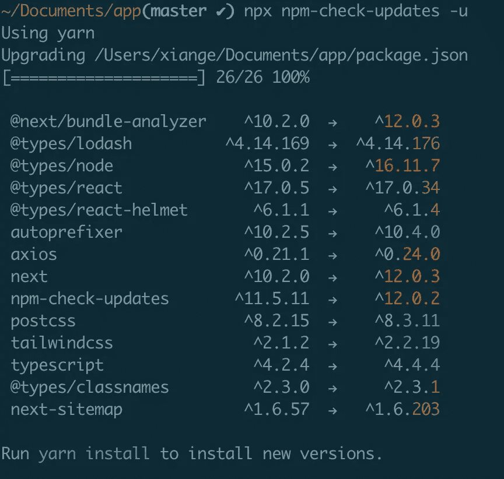Click the 'Run yarn install' message line
Viewport: 504px width, 479px height.
pyautogui.click(x=192, y=454)
